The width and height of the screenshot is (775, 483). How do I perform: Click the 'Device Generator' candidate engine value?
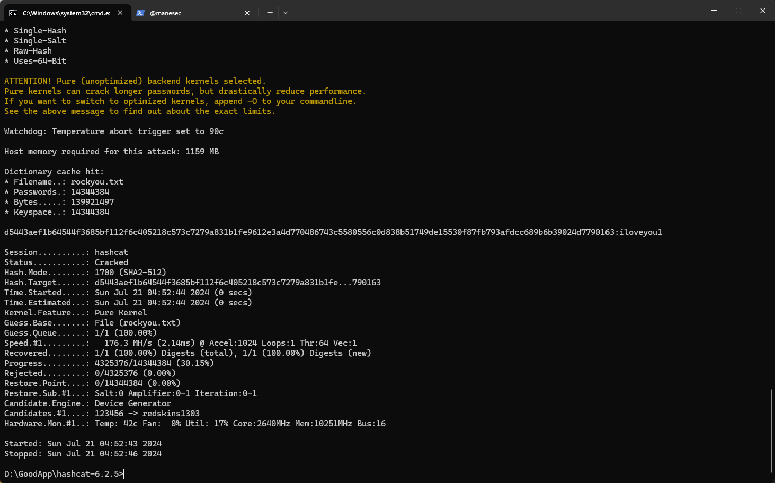tap(133, 403)
